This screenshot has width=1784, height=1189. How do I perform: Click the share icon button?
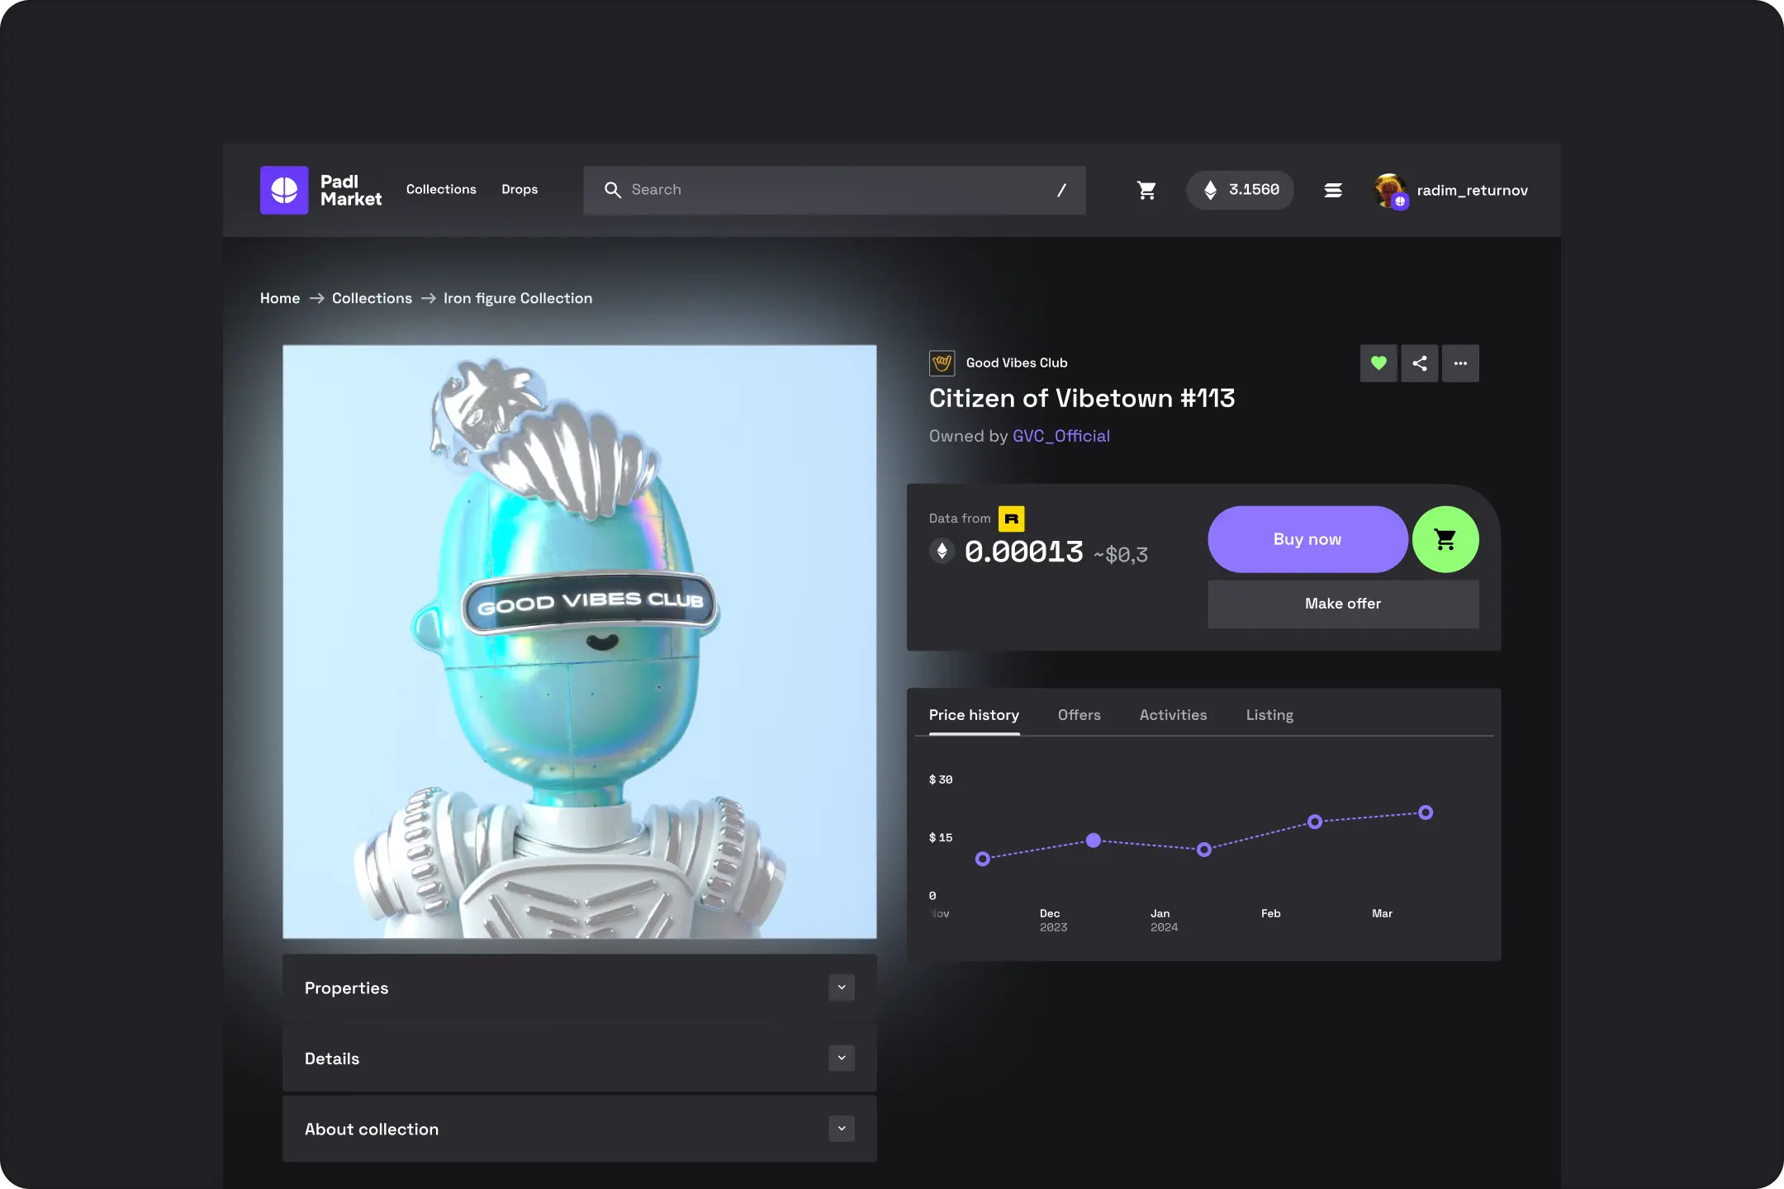click(1419, 363)
